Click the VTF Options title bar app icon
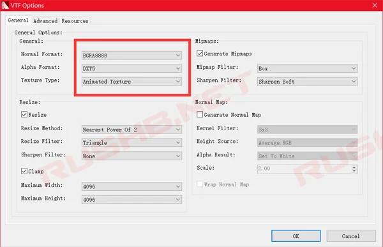Screen dimensions: 383x247 pyautogui.click(x=5, y=5)
